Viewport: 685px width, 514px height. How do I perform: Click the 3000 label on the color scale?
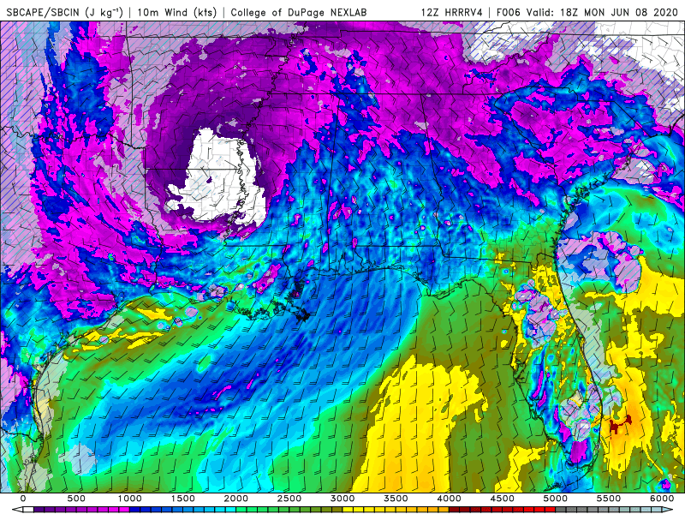pyautogui.click(x=342, y=499)
